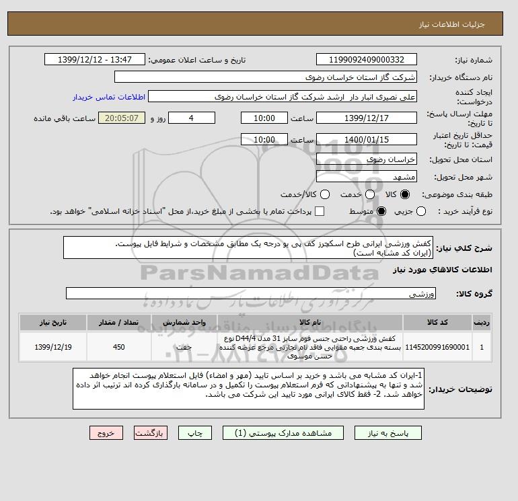Click the چاپ print button
Image resolution: width=518 pixels, height=501 pixels.
tap(195, 433)
